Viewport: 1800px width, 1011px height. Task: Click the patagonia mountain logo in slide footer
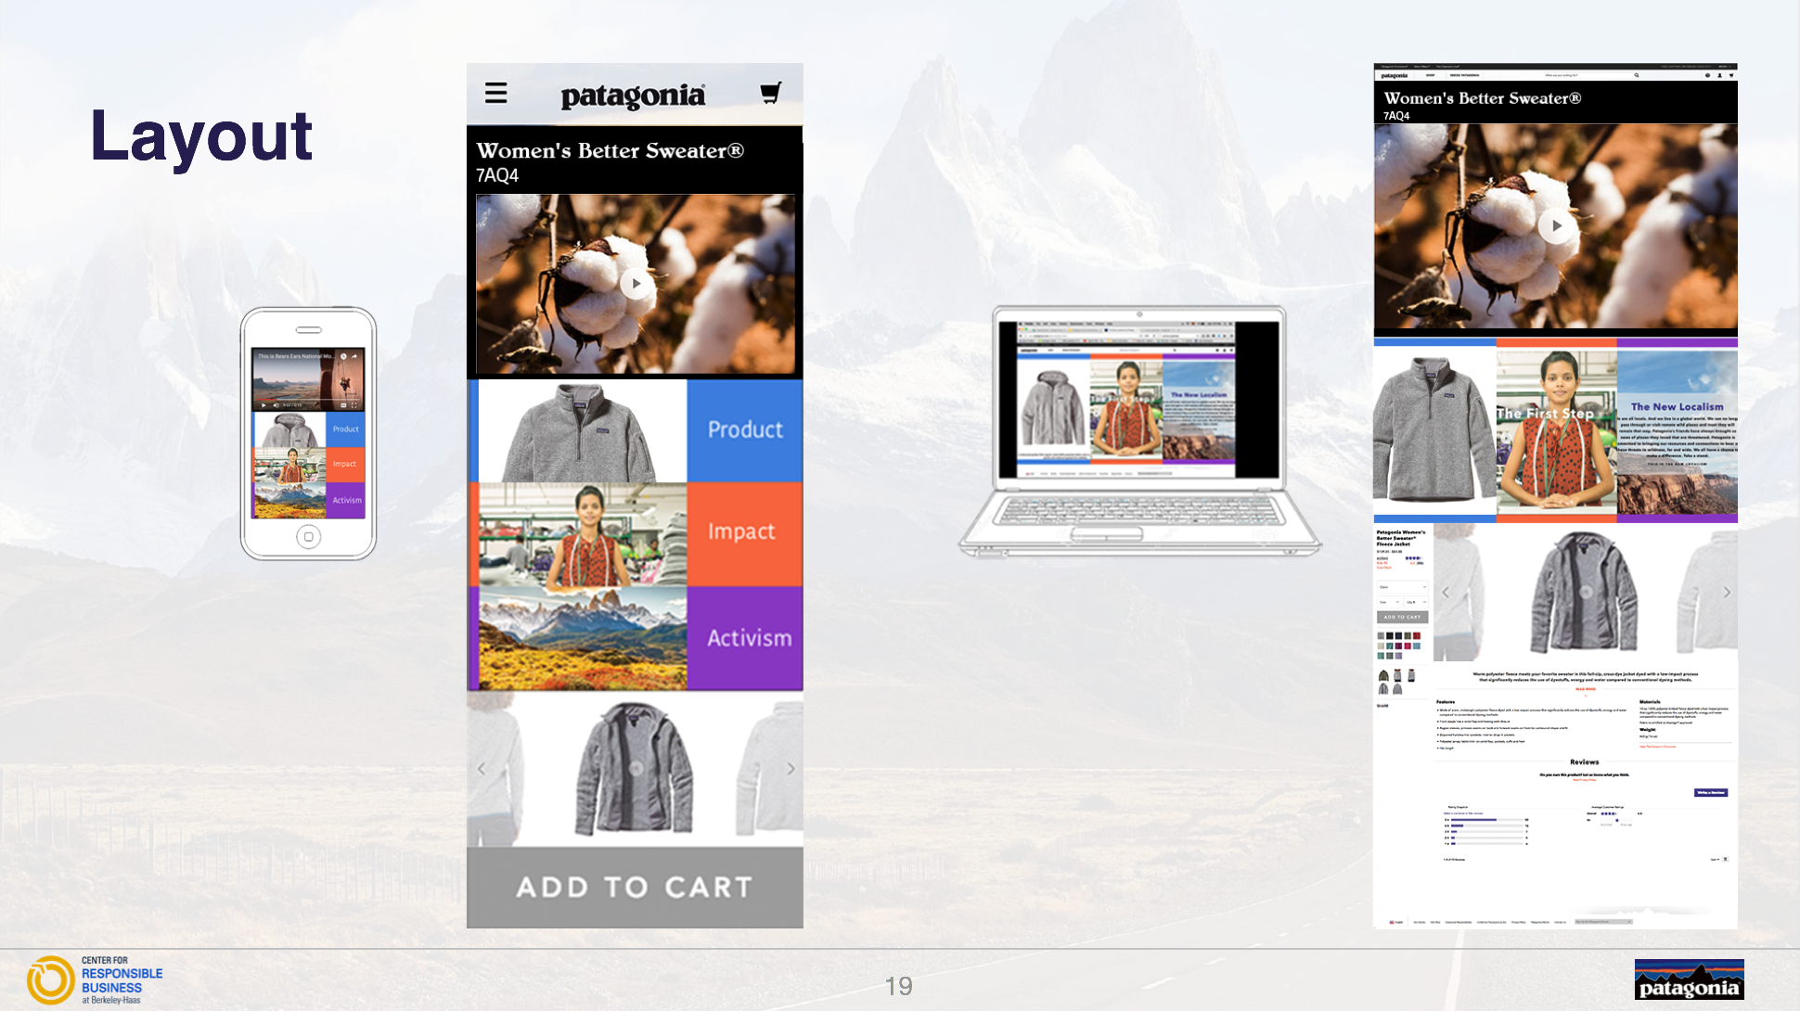click(1689, 979)
